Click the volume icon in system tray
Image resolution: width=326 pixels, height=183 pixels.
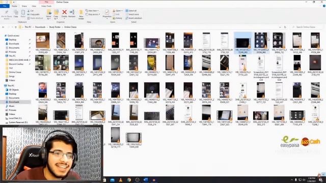pos(304,179)
